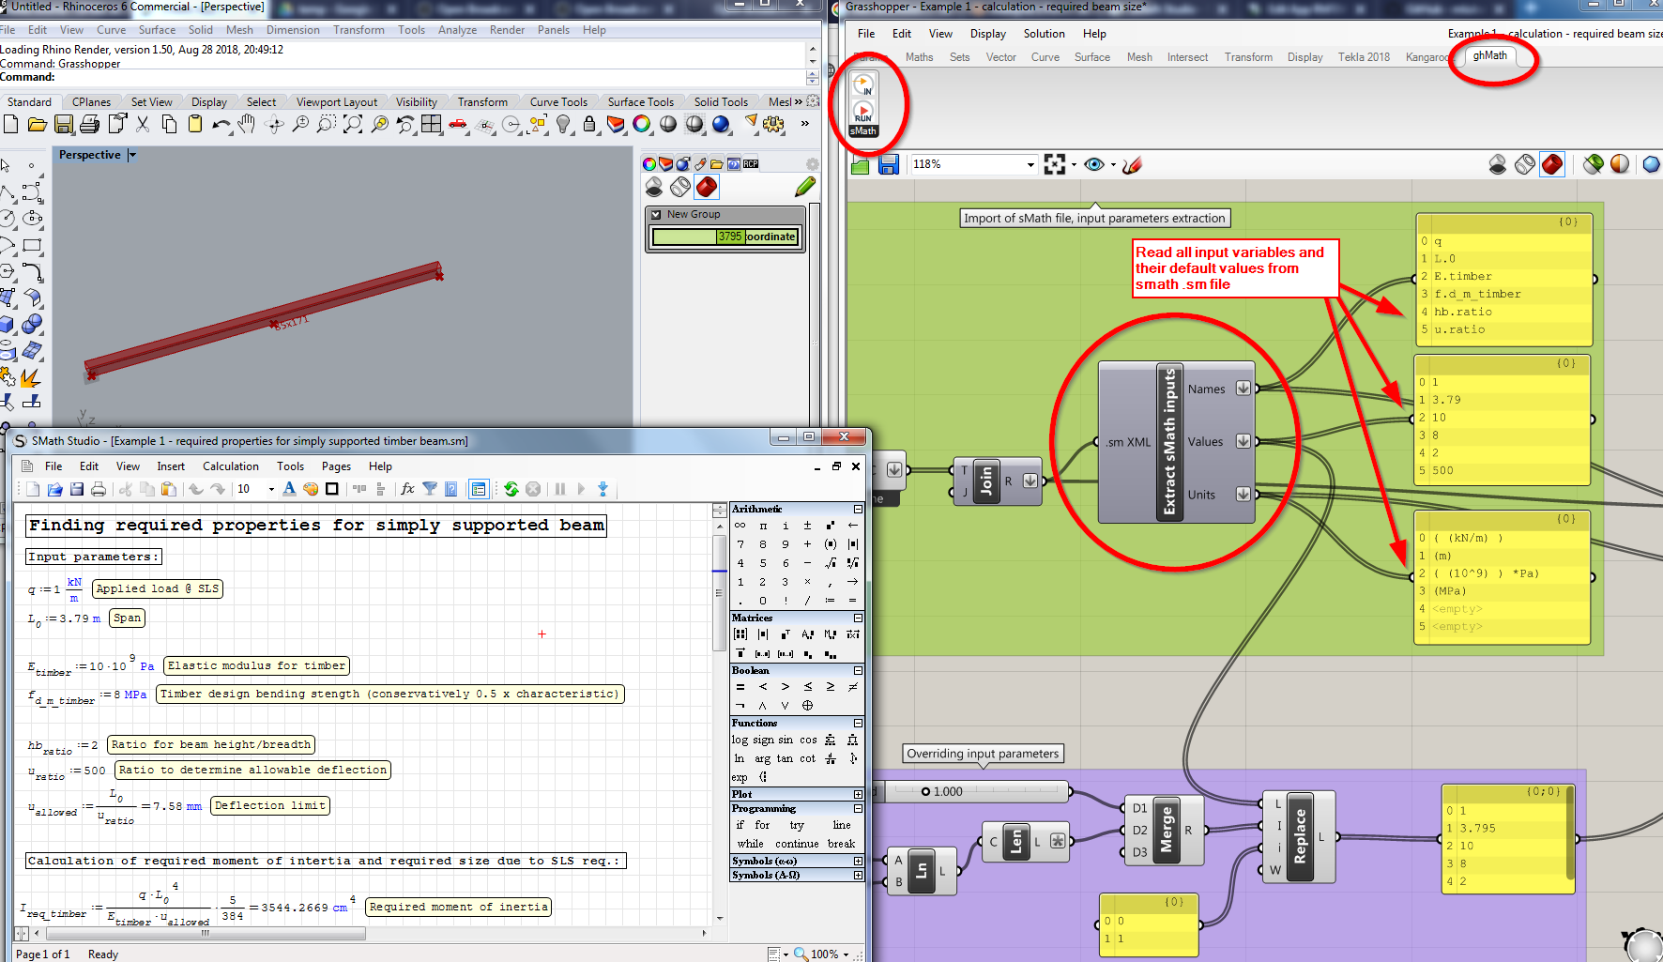Click square root symbol in Arithmetic panel

pos(830,563)
